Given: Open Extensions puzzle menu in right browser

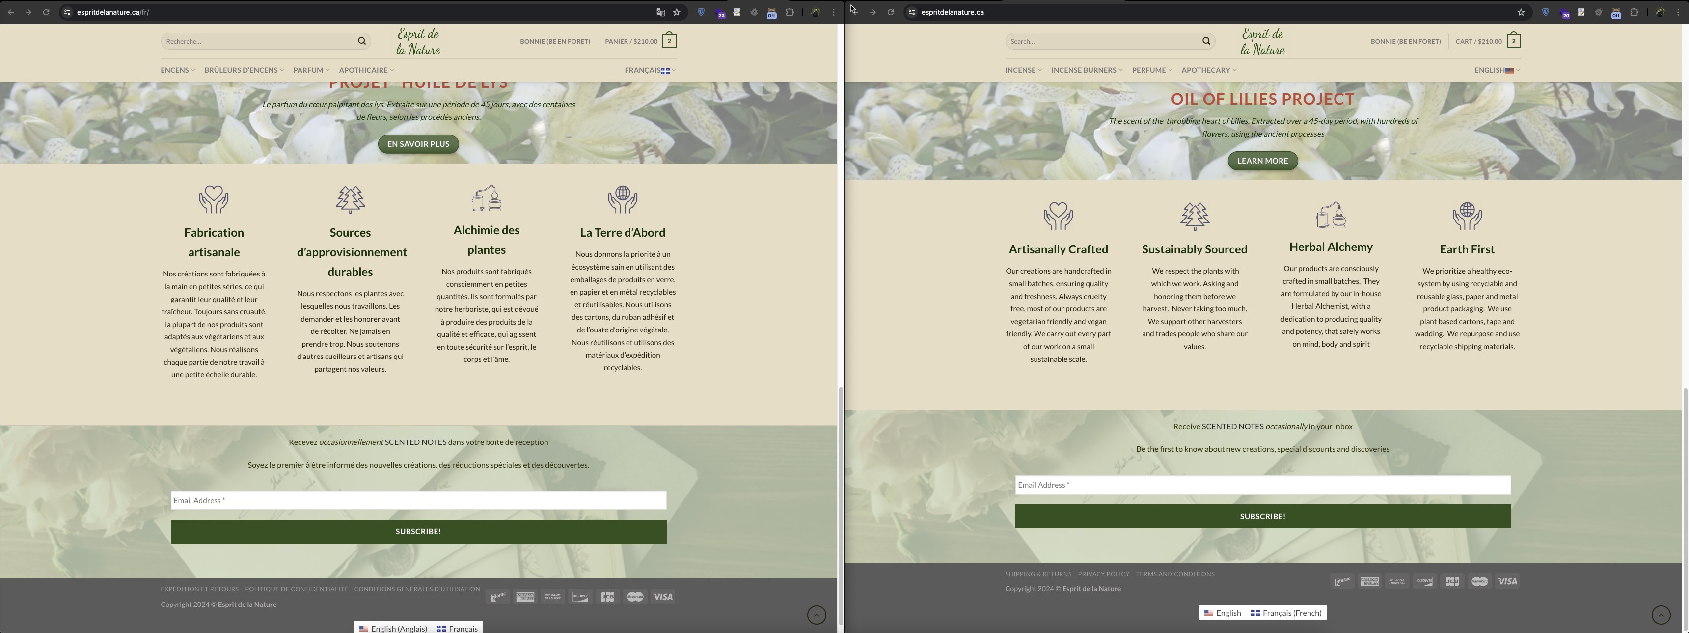Looking at the screenshot, I should point(1634,12).
